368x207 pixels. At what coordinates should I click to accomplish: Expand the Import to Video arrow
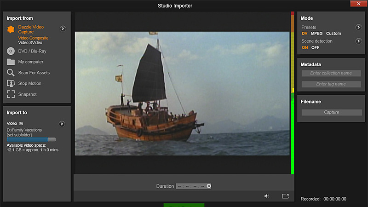62,124
